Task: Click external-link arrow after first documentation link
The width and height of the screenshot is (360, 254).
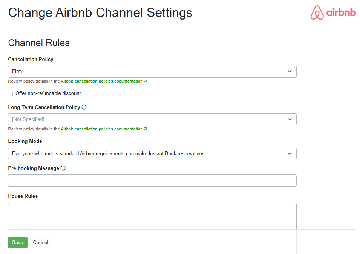Action: click(x=146, y=81)
